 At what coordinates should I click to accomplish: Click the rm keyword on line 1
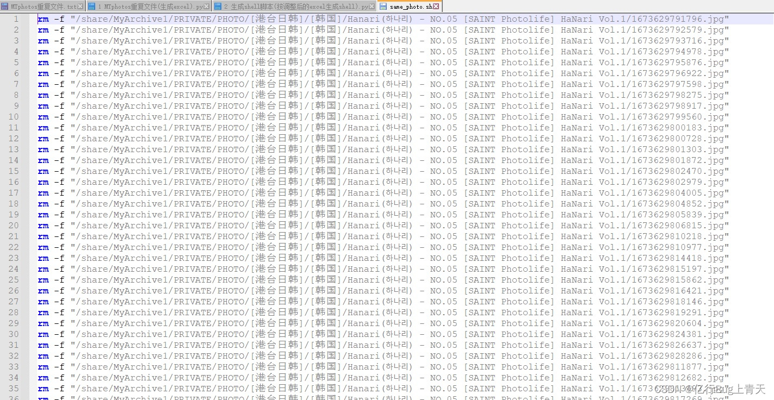pos(43,19)
